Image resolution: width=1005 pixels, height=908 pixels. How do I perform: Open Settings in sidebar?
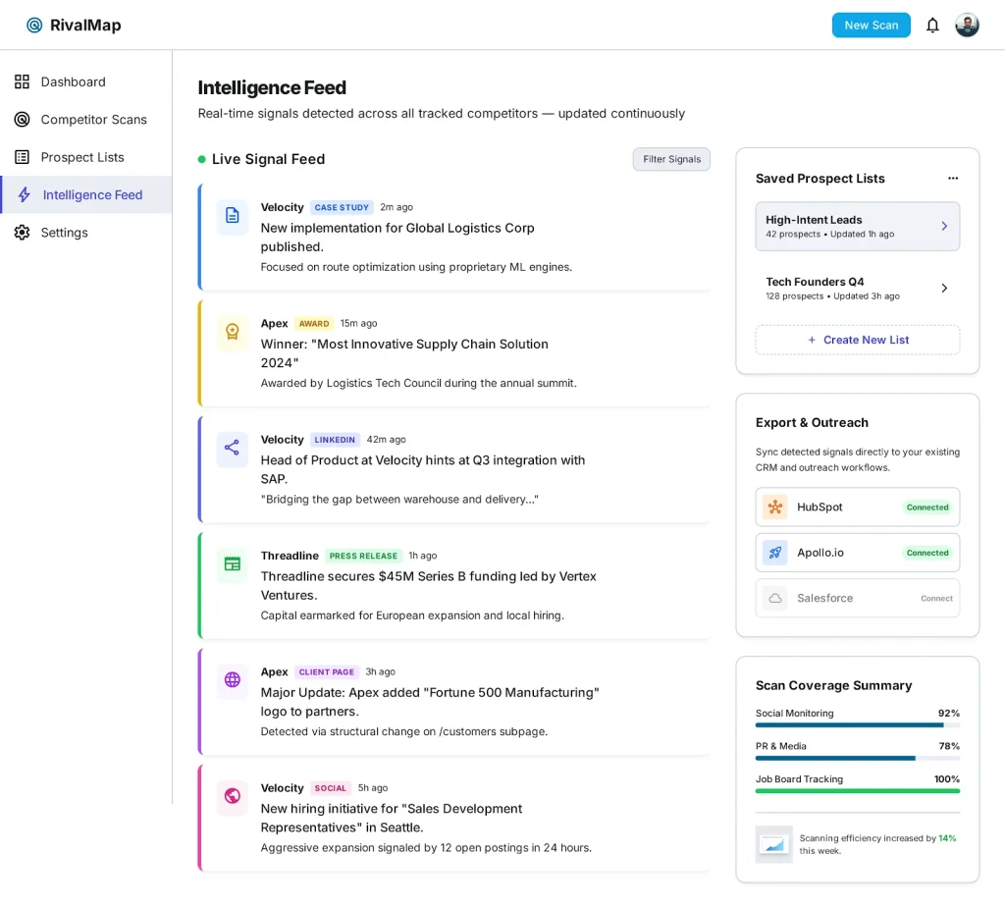(x=86, y=232)
